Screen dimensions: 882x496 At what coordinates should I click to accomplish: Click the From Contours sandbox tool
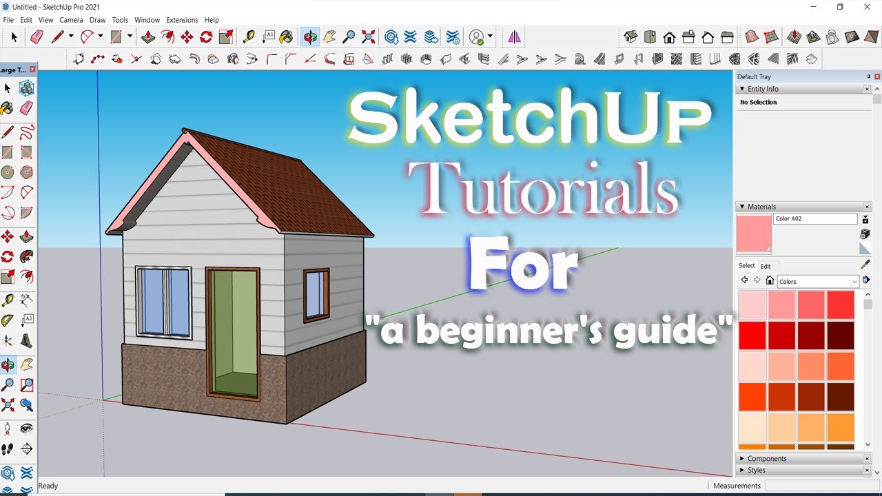click(752, 37)
